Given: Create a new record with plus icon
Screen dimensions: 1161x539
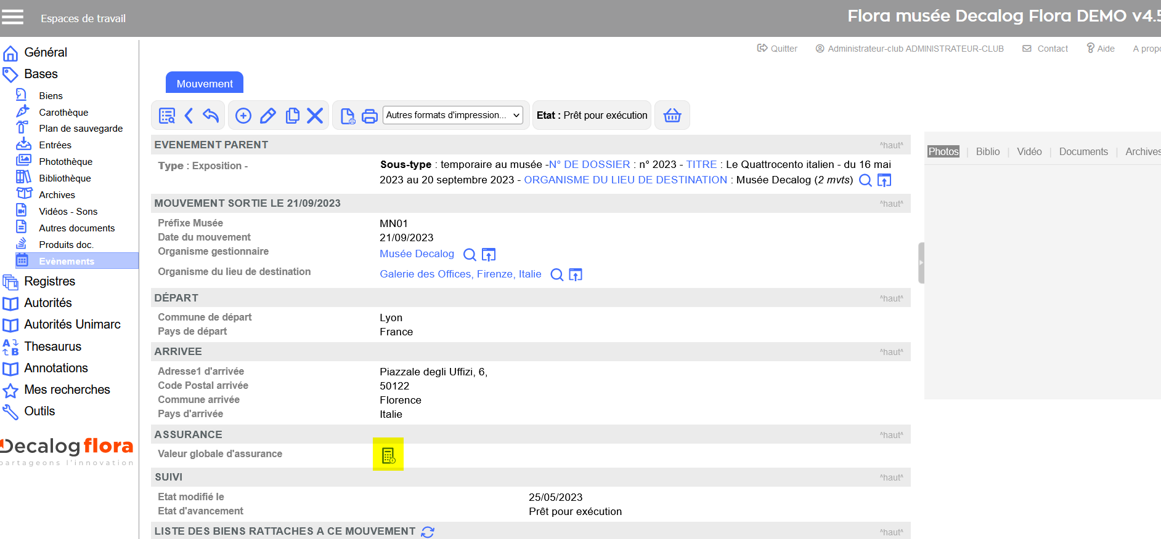Looking at the screenshot, I should click(243, 116).
